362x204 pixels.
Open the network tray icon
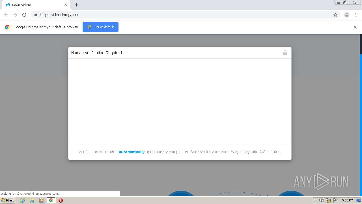[328, 200]
